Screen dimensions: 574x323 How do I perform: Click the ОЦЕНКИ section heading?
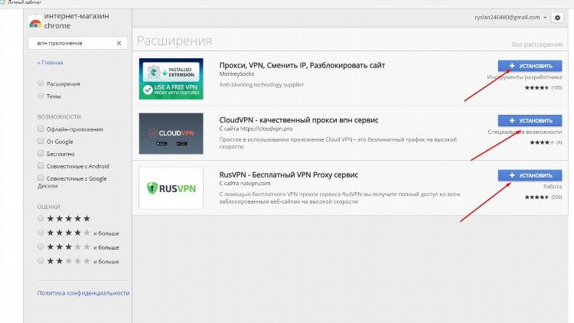[x=48, y=207]
